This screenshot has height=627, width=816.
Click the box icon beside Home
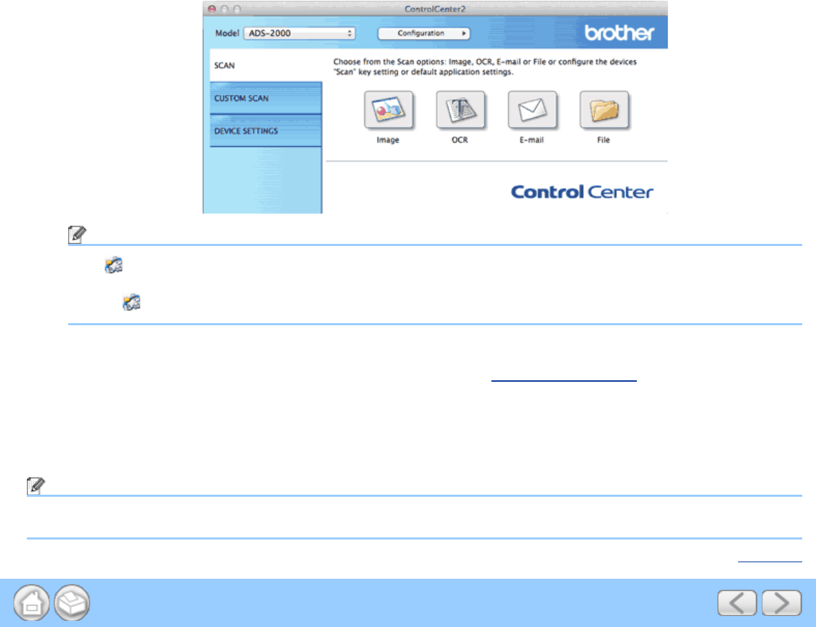[x=72, y=603]
